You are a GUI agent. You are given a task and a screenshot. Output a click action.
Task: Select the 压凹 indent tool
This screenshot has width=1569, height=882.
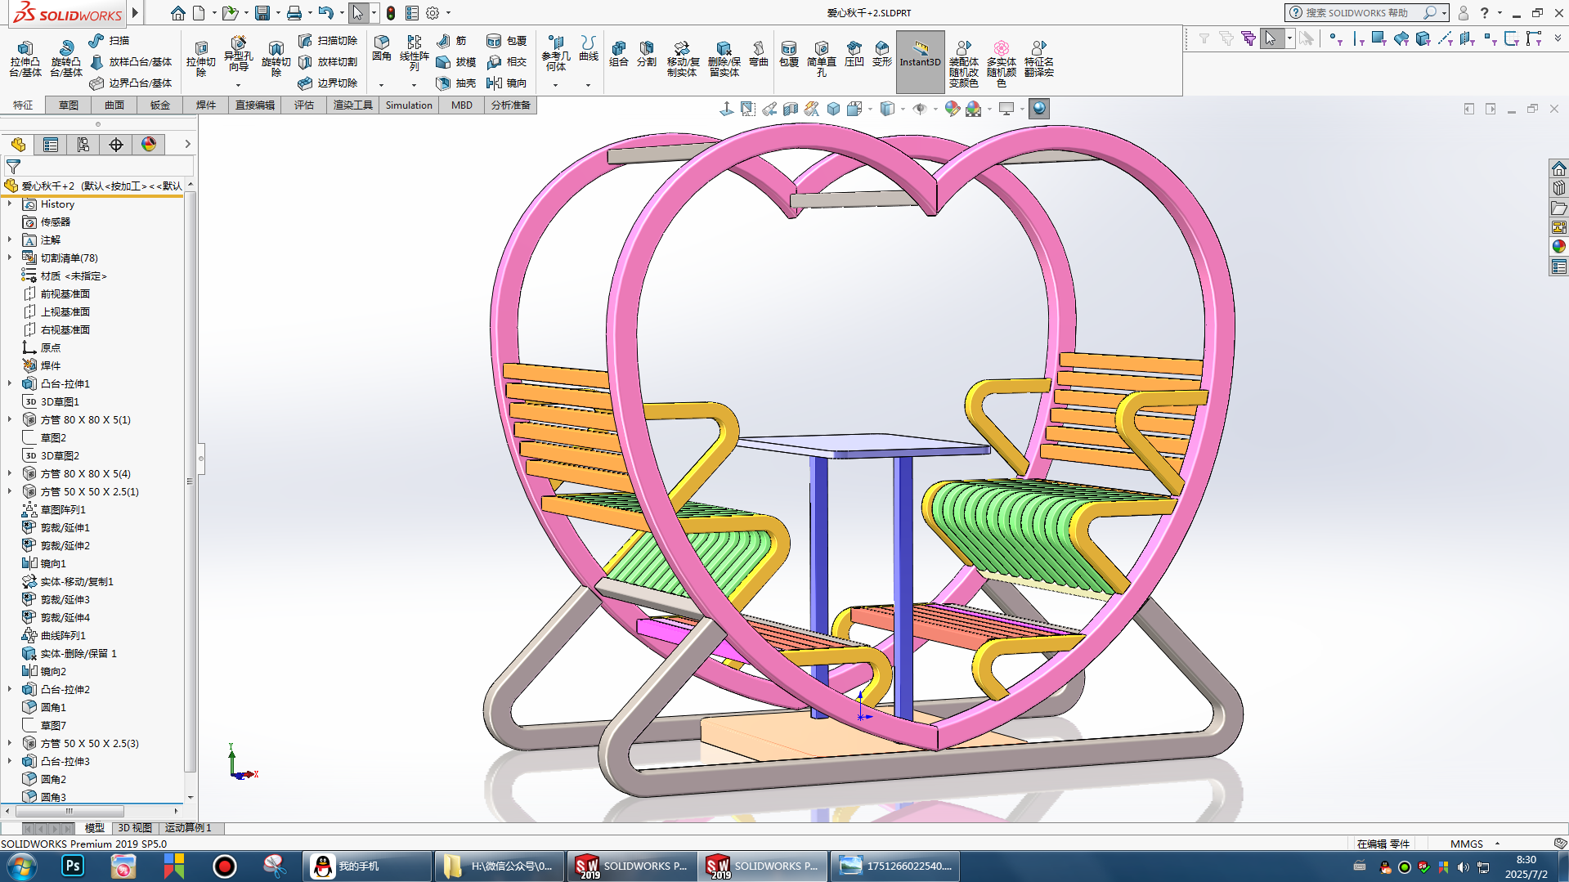point(854,54)
